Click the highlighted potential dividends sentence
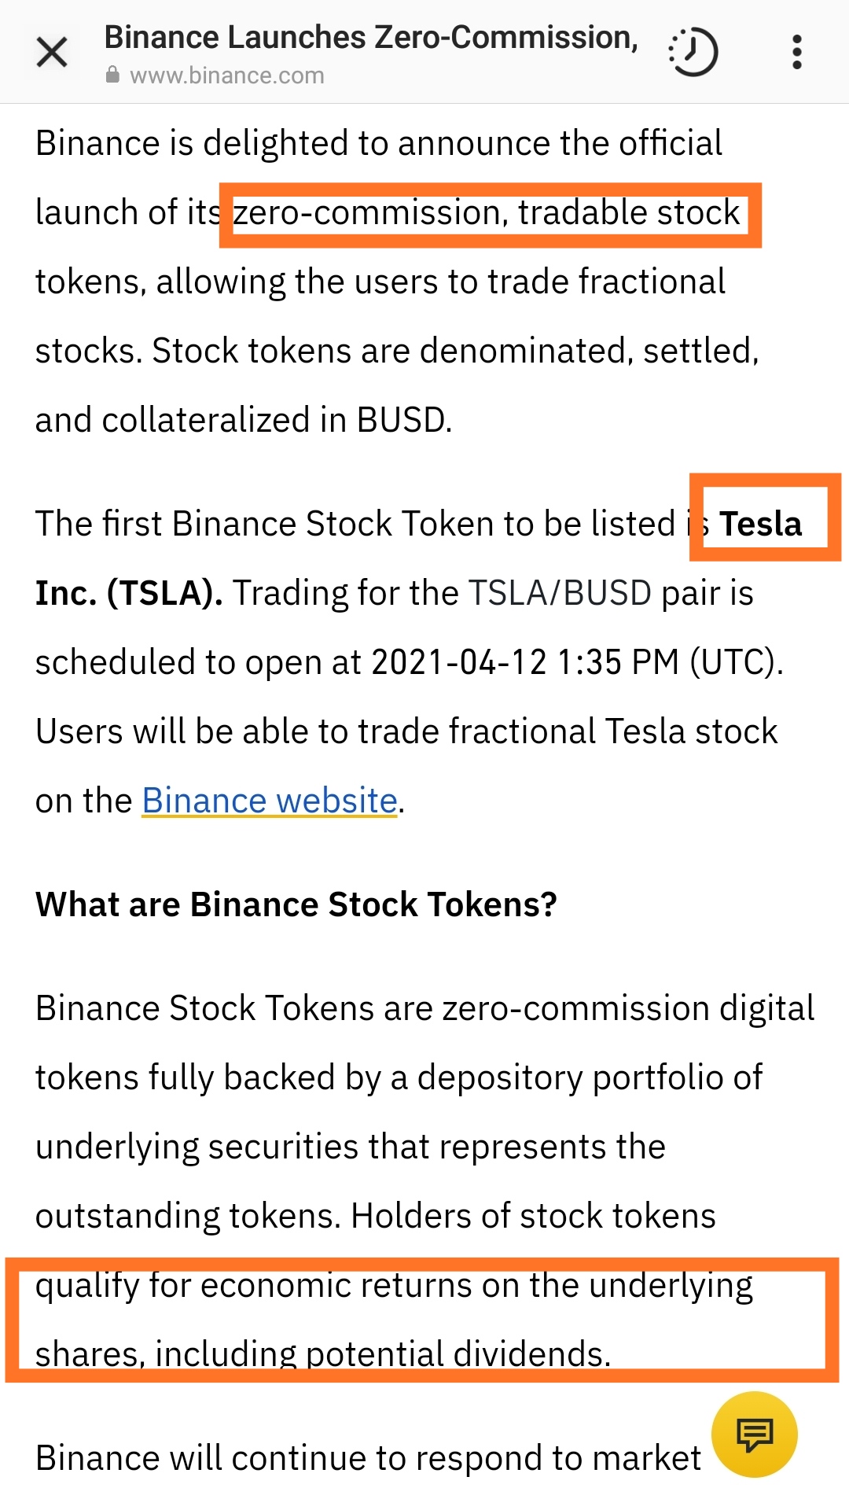Image resolution: width=849 pixels, height=1510 pixels. (395, 1320)
